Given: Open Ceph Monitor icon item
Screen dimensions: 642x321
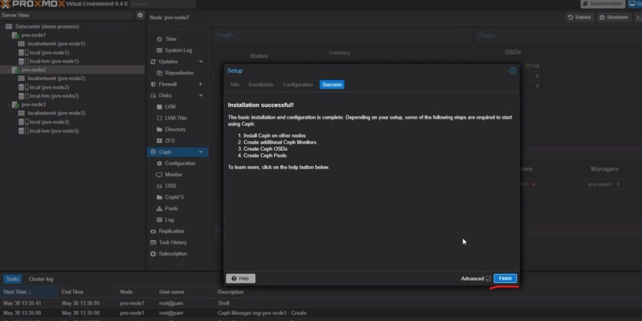Looking at the screenshot, I should (159, 175).
